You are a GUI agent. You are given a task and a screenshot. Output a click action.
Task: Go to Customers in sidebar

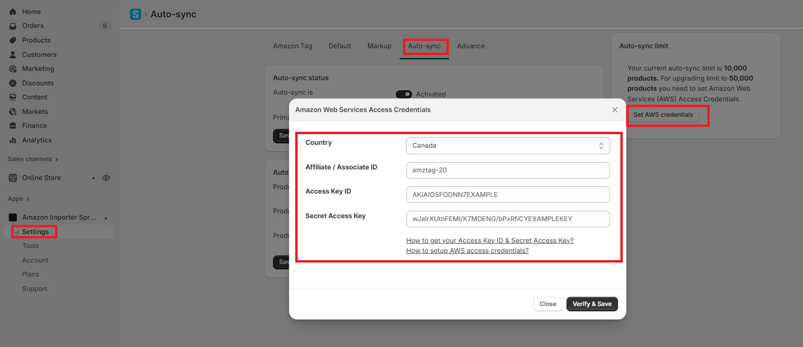39,55
